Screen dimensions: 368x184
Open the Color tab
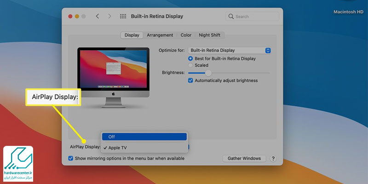pos(186,35)
